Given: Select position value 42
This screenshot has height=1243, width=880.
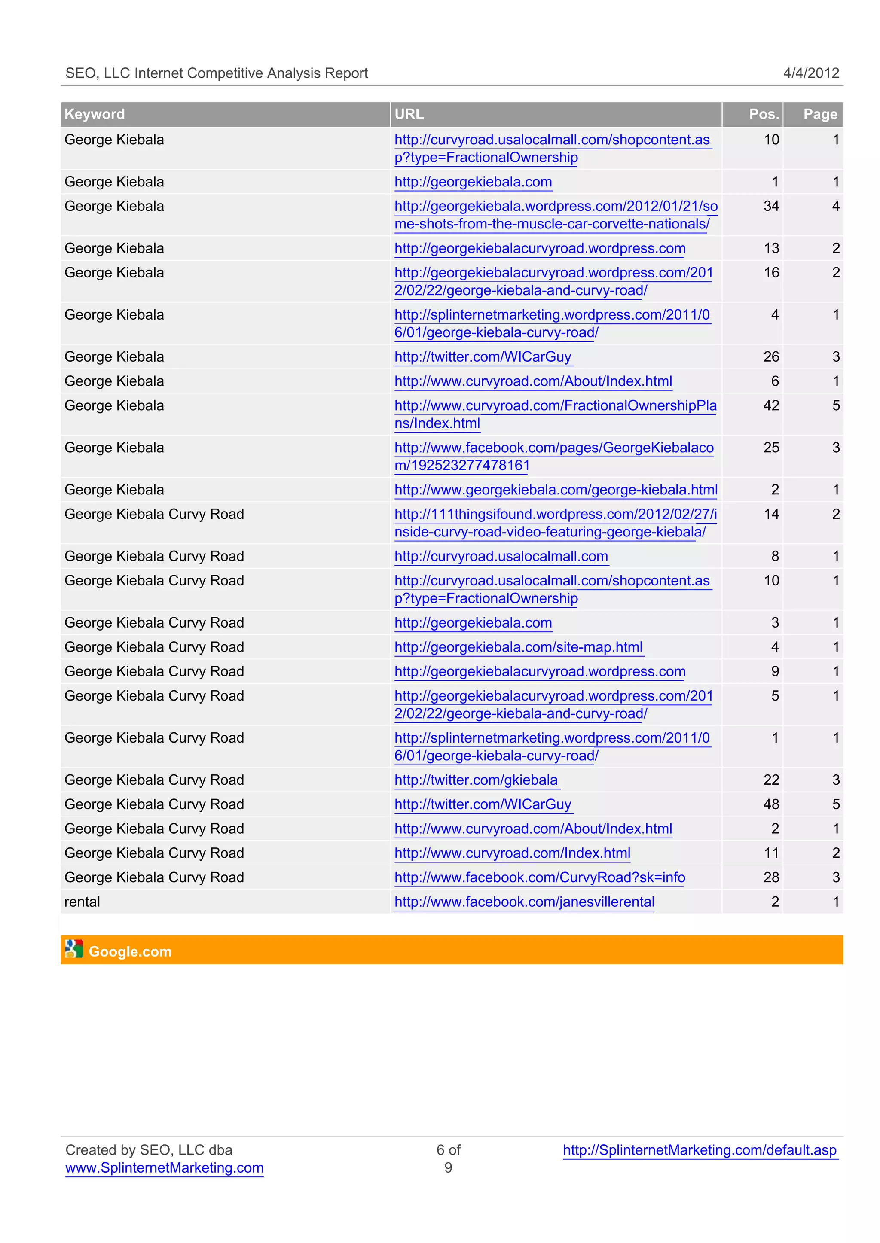Looking at the screenshot, I should click(x=771, y=405).
